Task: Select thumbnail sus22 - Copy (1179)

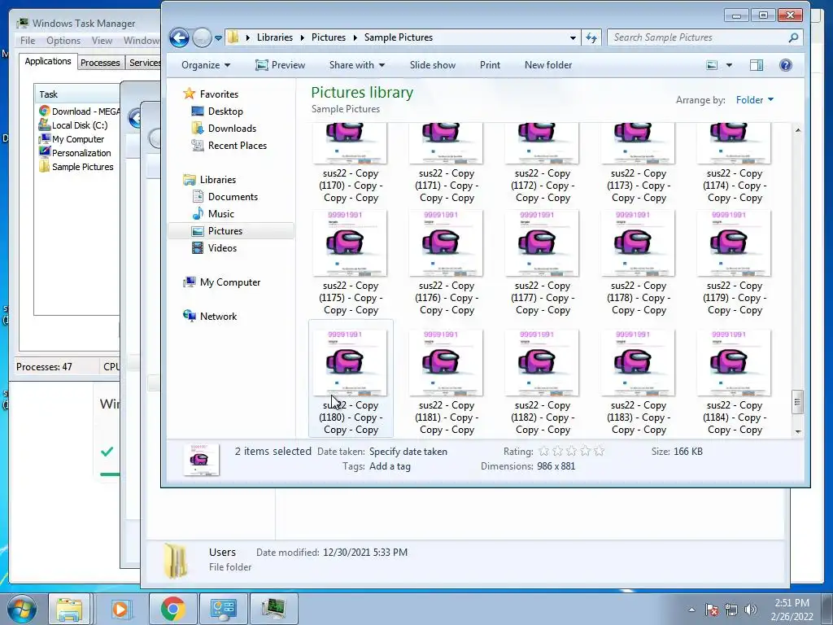Action: tap(734, 243)
